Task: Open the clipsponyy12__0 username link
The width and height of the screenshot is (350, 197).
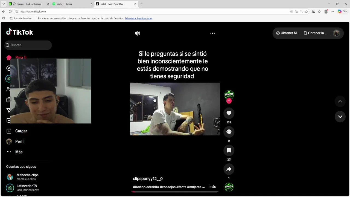Action: click(148, 179)
